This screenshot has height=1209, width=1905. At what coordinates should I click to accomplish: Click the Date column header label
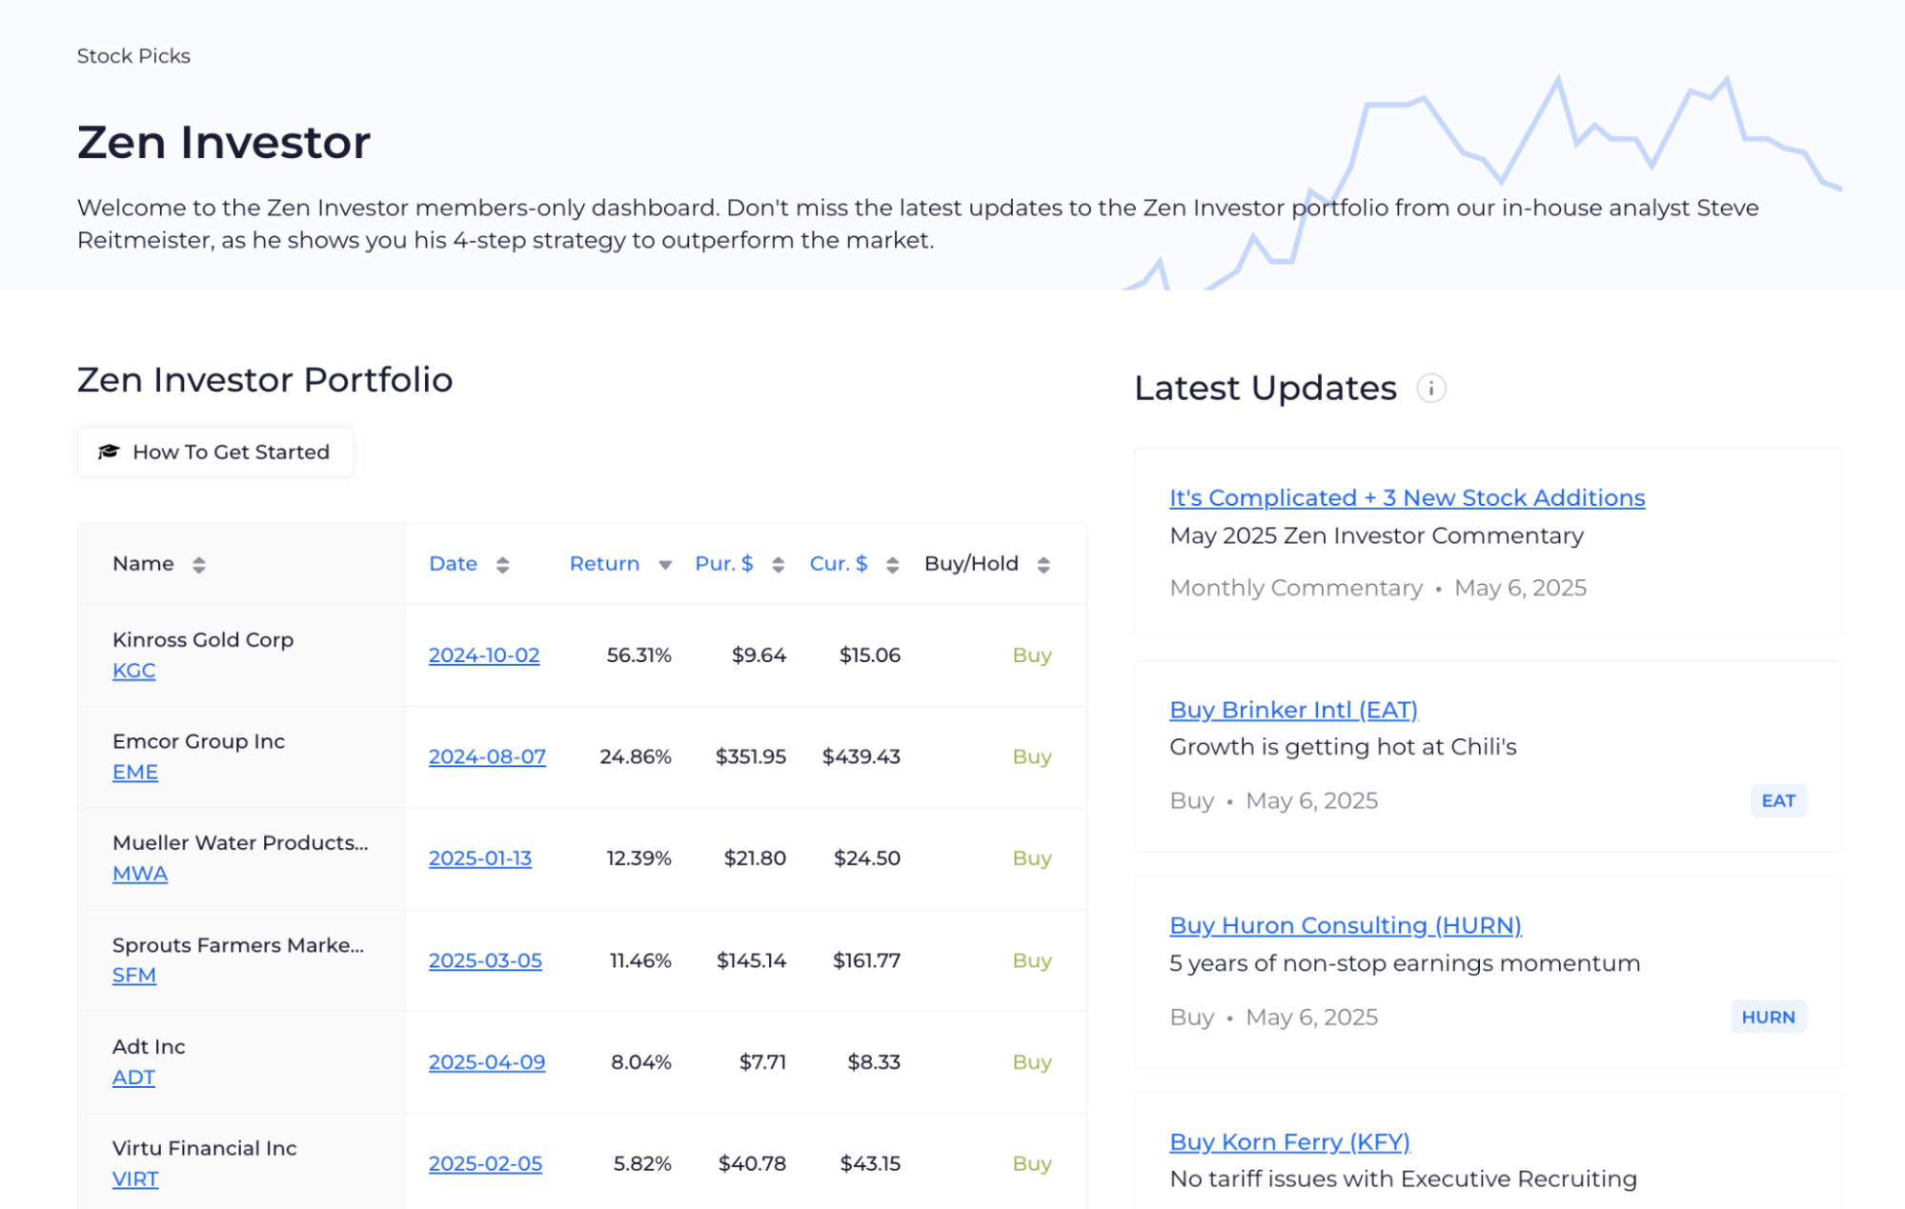[x=453, y=564]
